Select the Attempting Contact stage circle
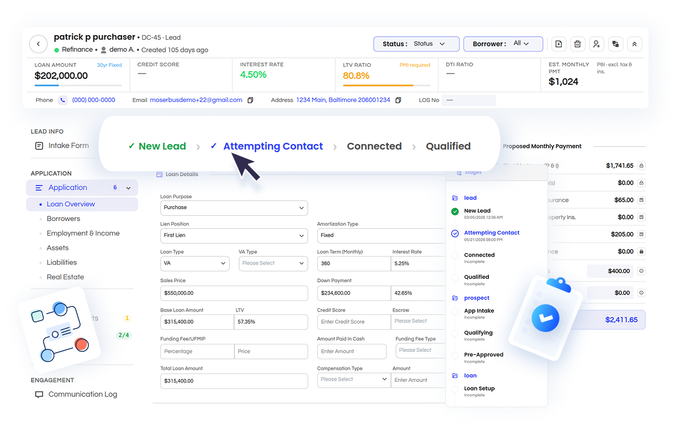 [x=455, y=233]
